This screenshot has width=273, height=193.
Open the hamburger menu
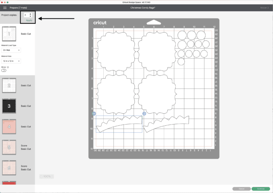tap(4, 7)
